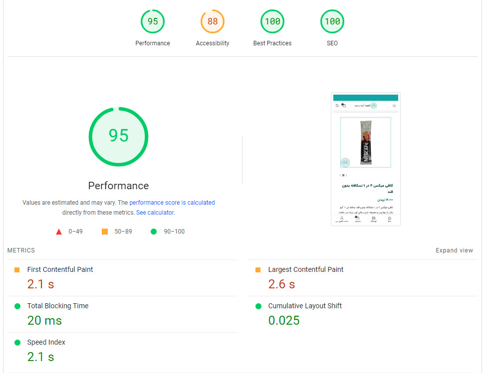Select the SEO score gauge
The width and height of the screenshot is (485, 373).
click(332, 21)
